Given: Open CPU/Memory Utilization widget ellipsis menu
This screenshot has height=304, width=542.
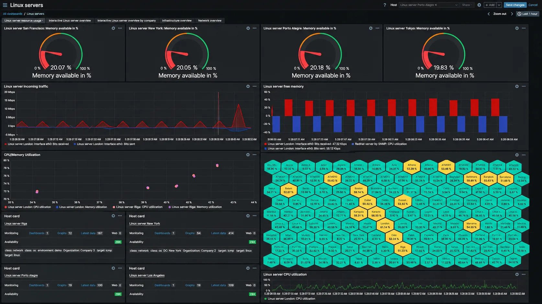Looking at the screenshot, I should point(254,155).
